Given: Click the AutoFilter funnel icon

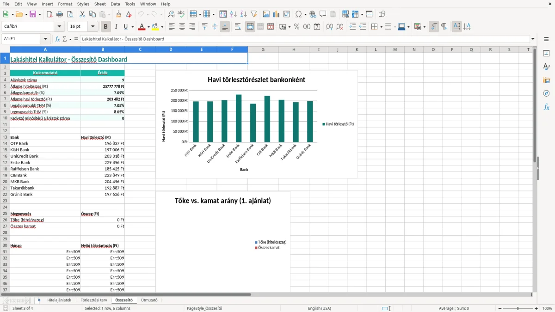Looking at the screenshot, I should 254,14.
